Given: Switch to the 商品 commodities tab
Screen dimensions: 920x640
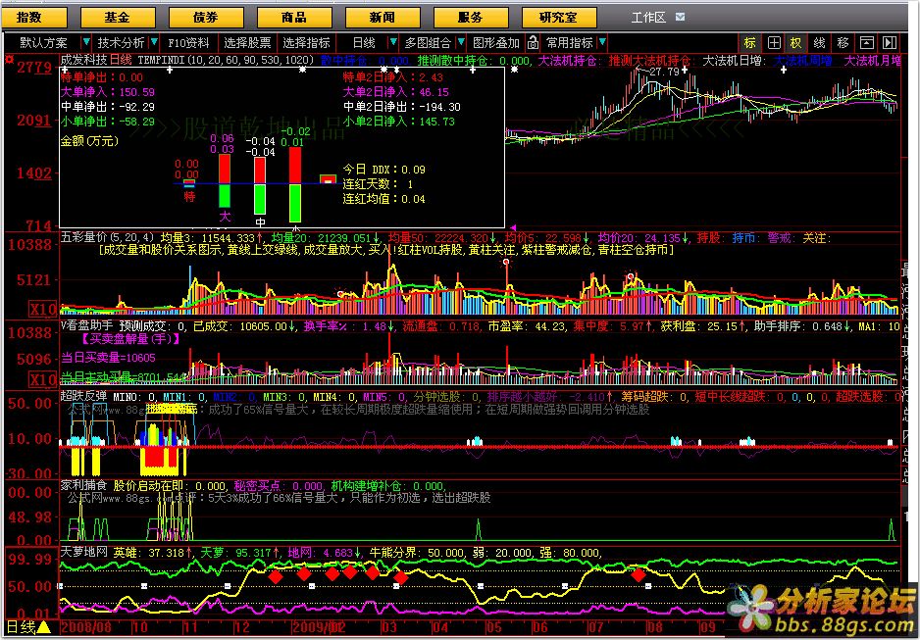Looking at the screenshot, I should point(294,18).
